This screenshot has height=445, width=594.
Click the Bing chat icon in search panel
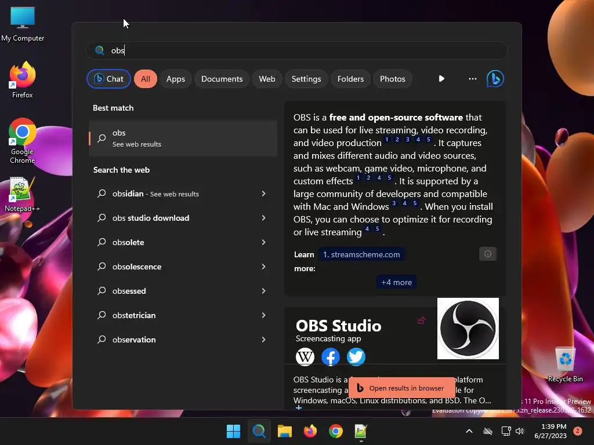coord(495,79)
